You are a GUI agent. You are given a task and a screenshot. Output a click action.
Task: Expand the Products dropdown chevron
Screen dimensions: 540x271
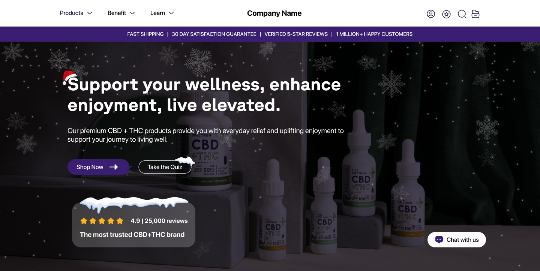tap(90, 13)
